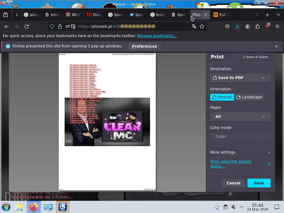Open the clipboard tray icon
This screenshot has width=284, height=213.
pyautogui.click(x=225, y=207)
